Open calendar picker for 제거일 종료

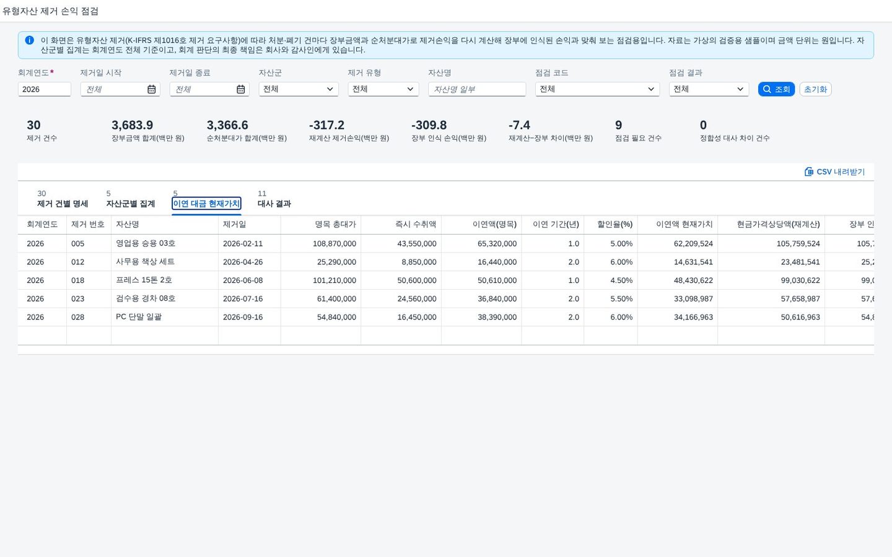(241, 90)
